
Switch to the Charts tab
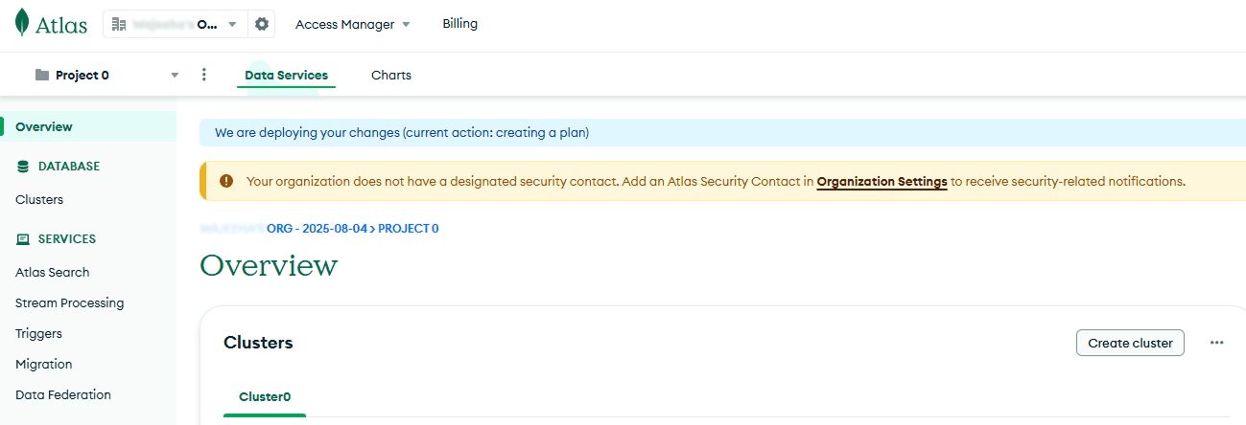[391, 76]
